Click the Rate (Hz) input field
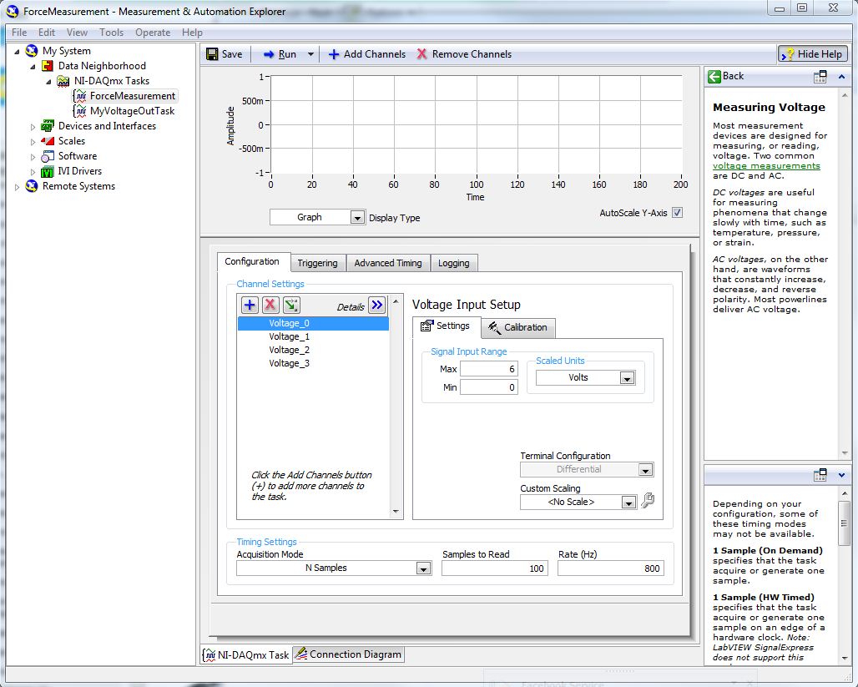This screenshot has height=687, width=858. (x=610, y=568)
